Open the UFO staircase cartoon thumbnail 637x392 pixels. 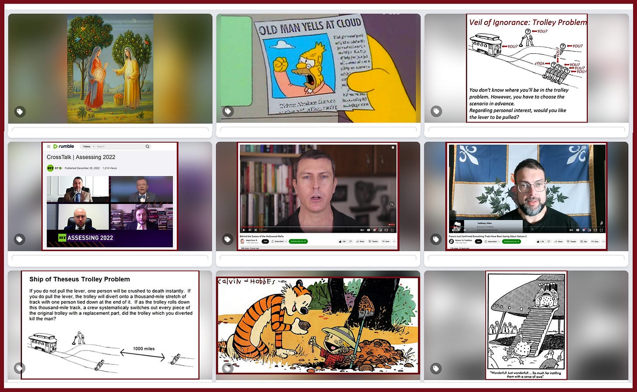click(x=526, y=325)
